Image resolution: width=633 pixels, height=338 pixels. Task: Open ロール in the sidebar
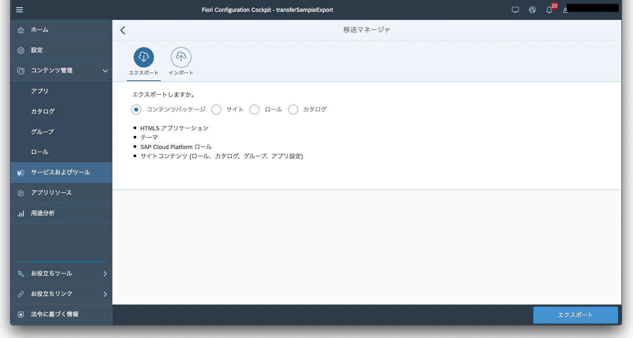pyautogui.click(x=62, y=152)
